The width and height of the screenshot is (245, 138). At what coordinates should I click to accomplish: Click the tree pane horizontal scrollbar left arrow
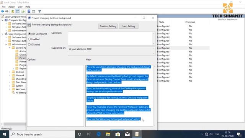[2, 124]
